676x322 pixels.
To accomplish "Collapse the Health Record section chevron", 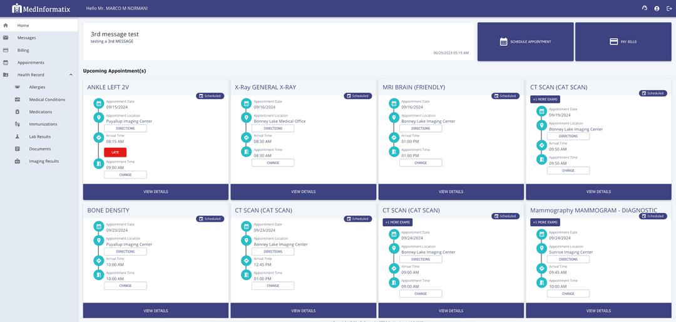I will [x=71, y=75].
